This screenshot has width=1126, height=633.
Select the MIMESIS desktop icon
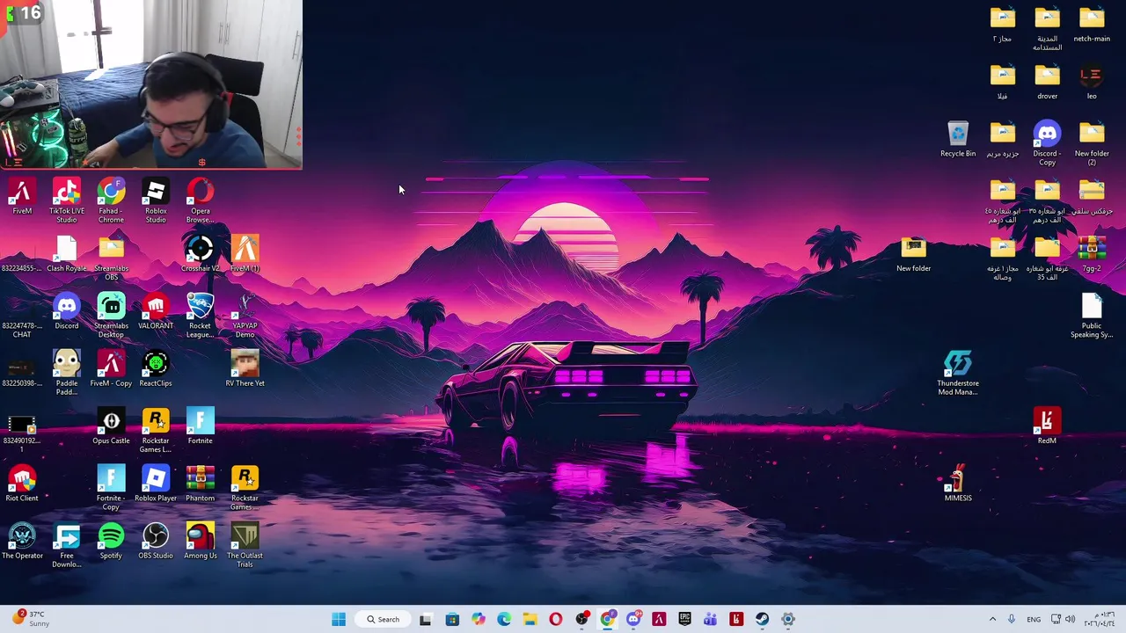point(958,484)
